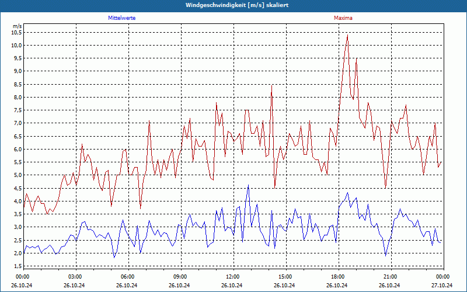The image size is (467, 292).
Task: Click the 2,0 y-axis value
Action: click(18, 253)
